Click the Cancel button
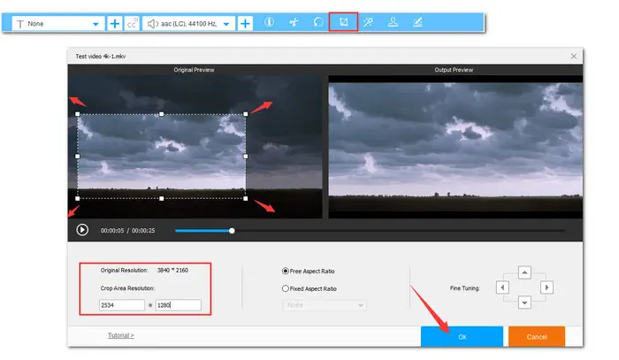Viewport: 619px width, 360px height. (x=537, y=337)
